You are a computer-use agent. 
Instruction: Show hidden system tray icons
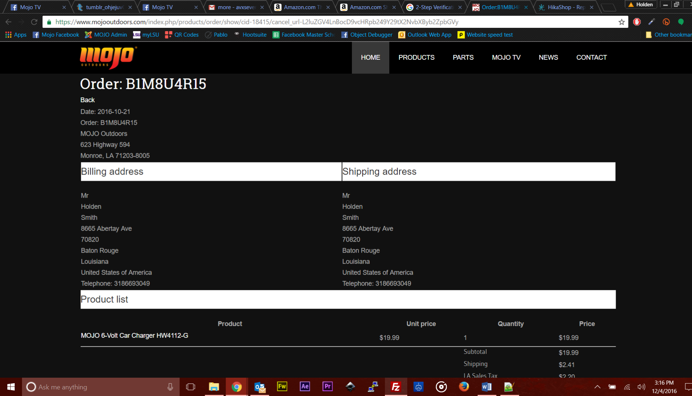[597, 387]
